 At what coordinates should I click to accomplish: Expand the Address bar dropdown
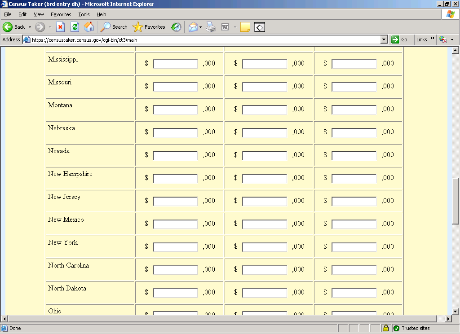pyautogui.click(x=384, y=40)
